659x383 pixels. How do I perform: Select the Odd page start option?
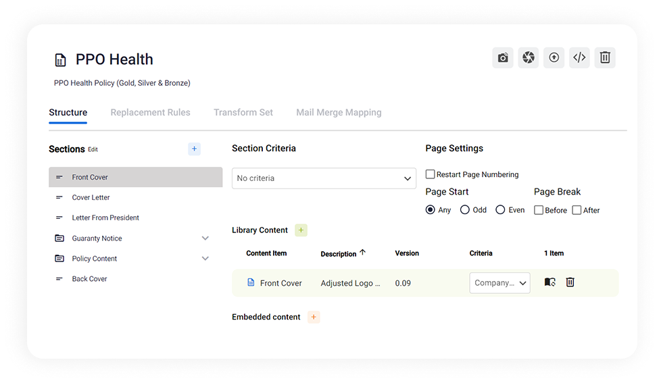(x=465, y=210)
